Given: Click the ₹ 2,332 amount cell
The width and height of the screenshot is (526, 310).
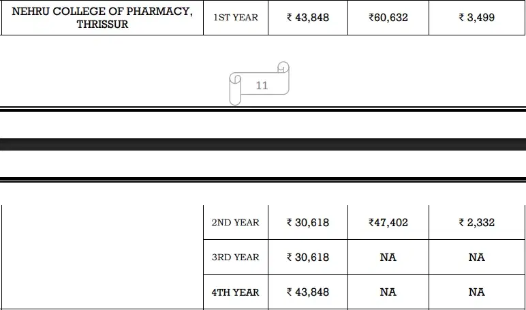Looking at the screenshot, I should pos(477,223).
